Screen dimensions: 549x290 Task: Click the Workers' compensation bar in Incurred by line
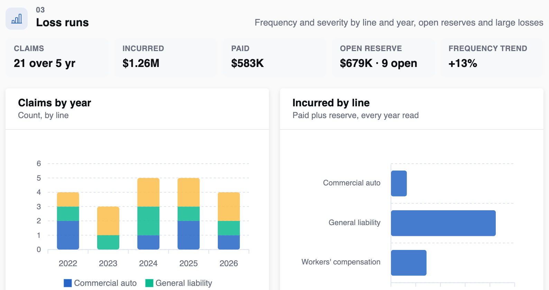coord(409,263)
